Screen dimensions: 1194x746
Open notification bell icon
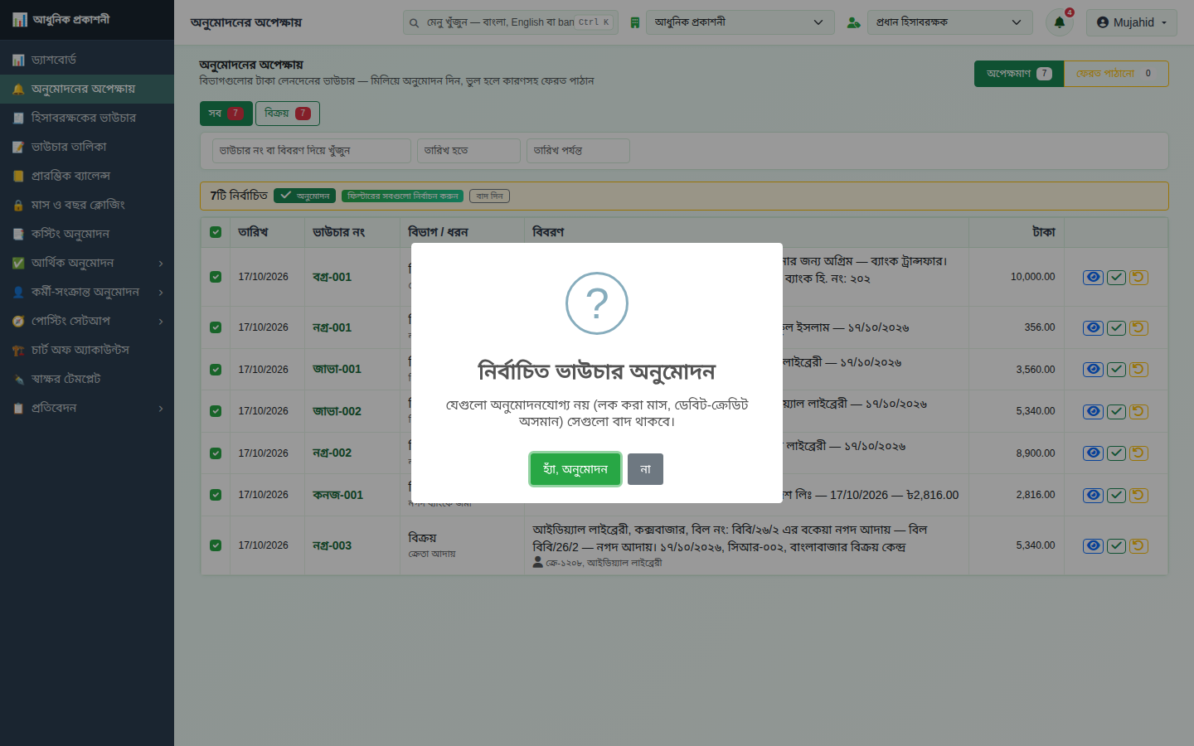click(x=1059, y=22)
